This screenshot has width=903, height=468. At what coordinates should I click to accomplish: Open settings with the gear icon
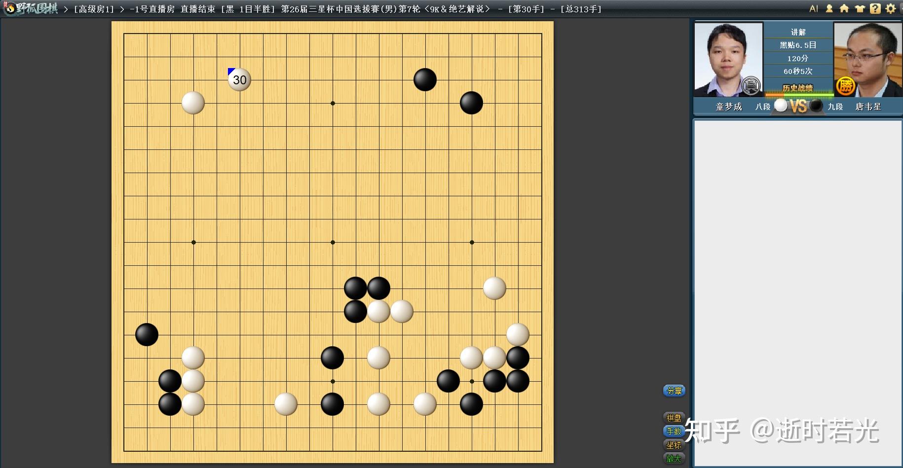(x=892, y=8)
